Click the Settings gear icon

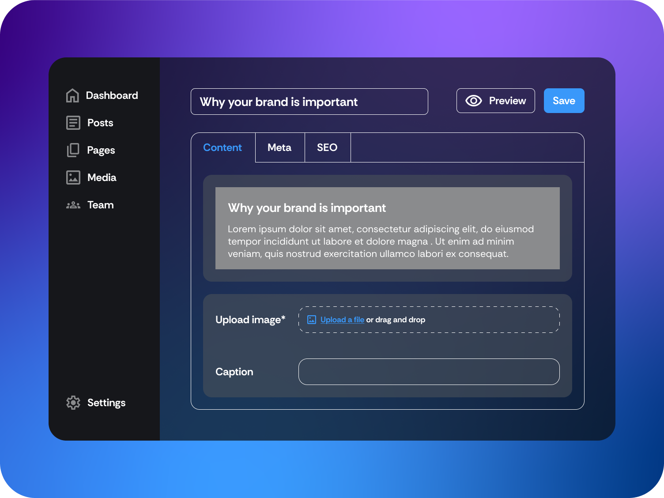[73, 403]
